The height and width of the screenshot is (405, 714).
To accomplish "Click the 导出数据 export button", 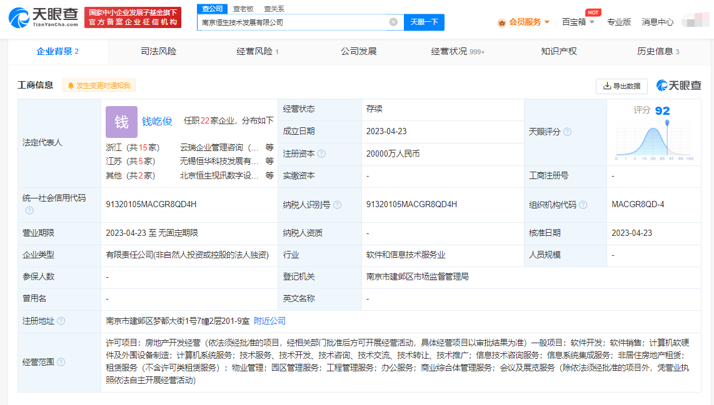I will [x=621, y=86].
